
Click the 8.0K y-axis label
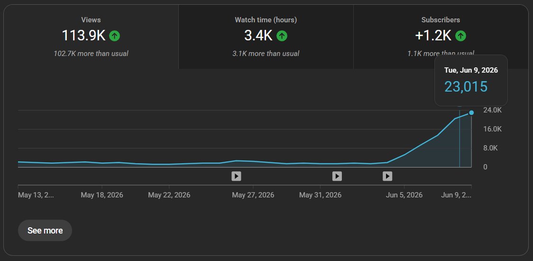pos(490,148)
